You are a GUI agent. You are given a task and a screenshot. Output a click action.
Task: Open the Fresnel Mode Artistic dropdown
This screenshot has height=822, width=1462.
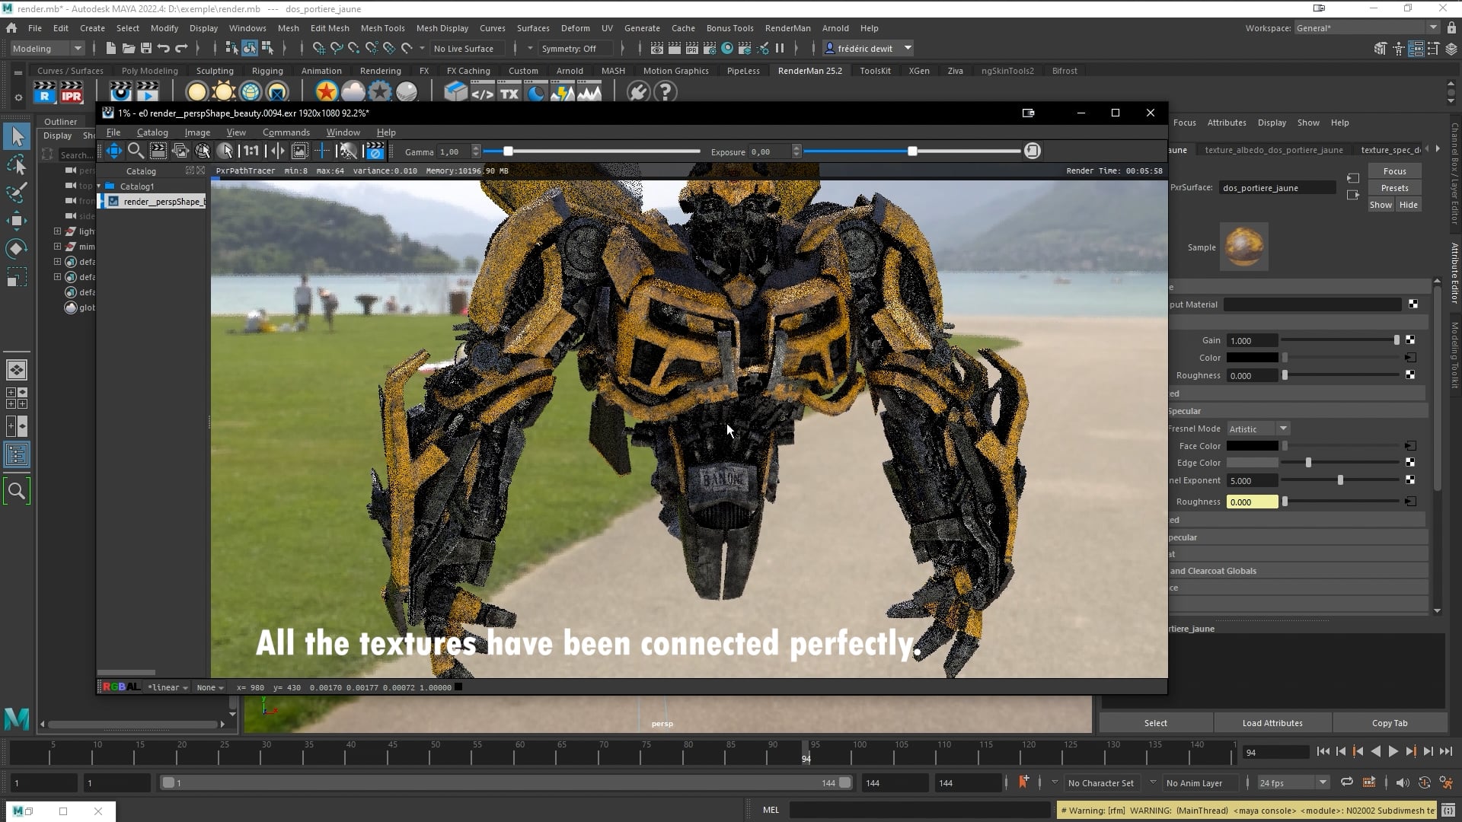click(1257, 429)
